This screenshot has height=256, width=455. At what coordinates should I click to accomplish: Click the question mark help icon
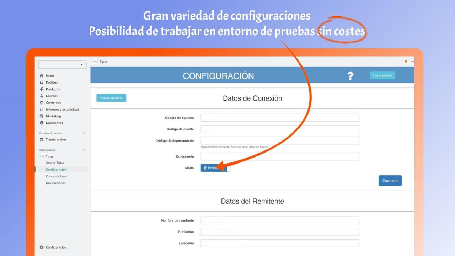point(350,76)
